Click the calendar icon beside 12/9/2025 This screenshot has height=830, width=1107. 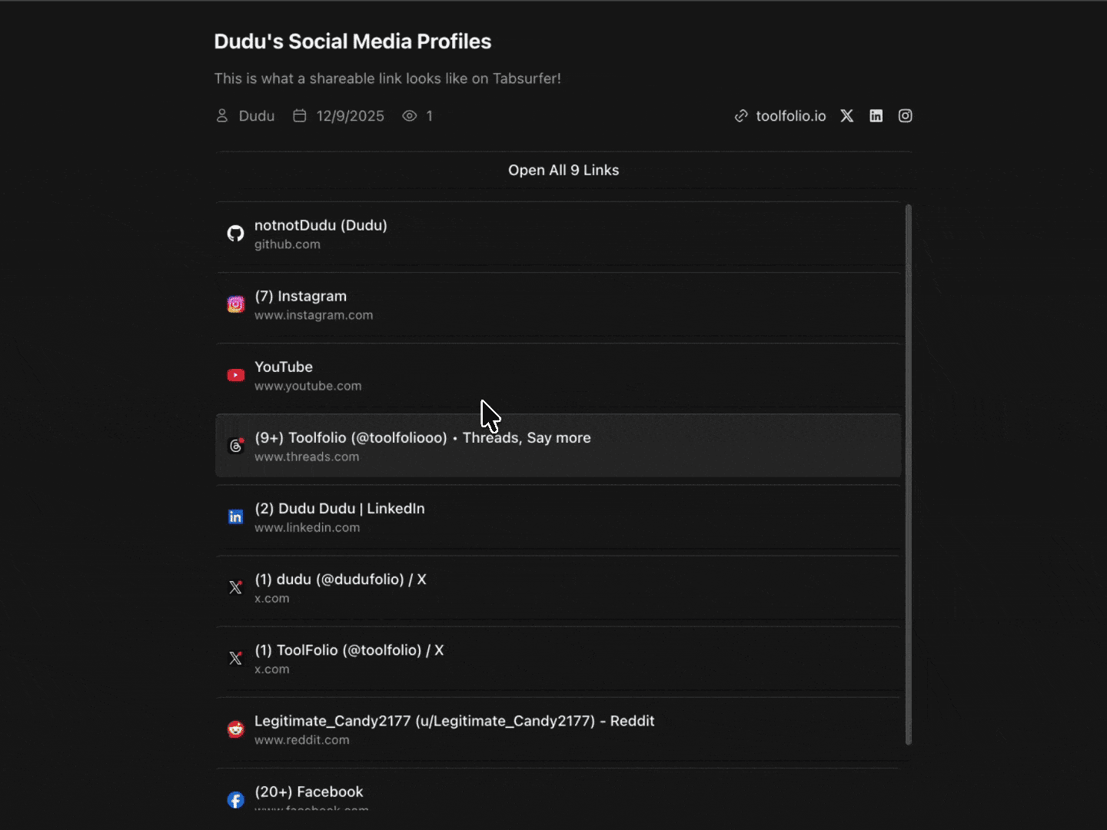coord(300,116)
